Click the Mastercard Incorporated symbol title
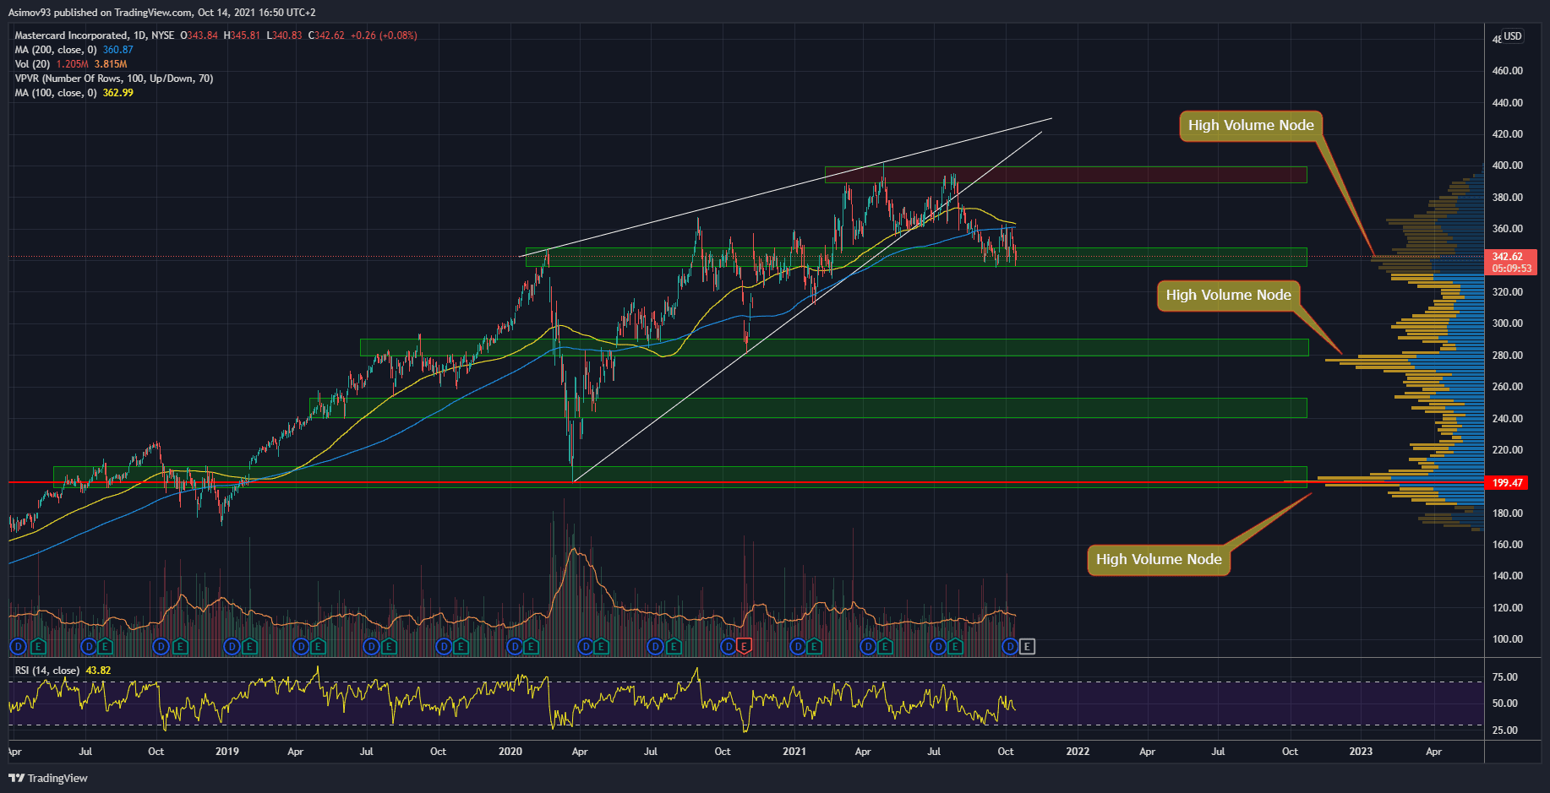 (71, 35)
